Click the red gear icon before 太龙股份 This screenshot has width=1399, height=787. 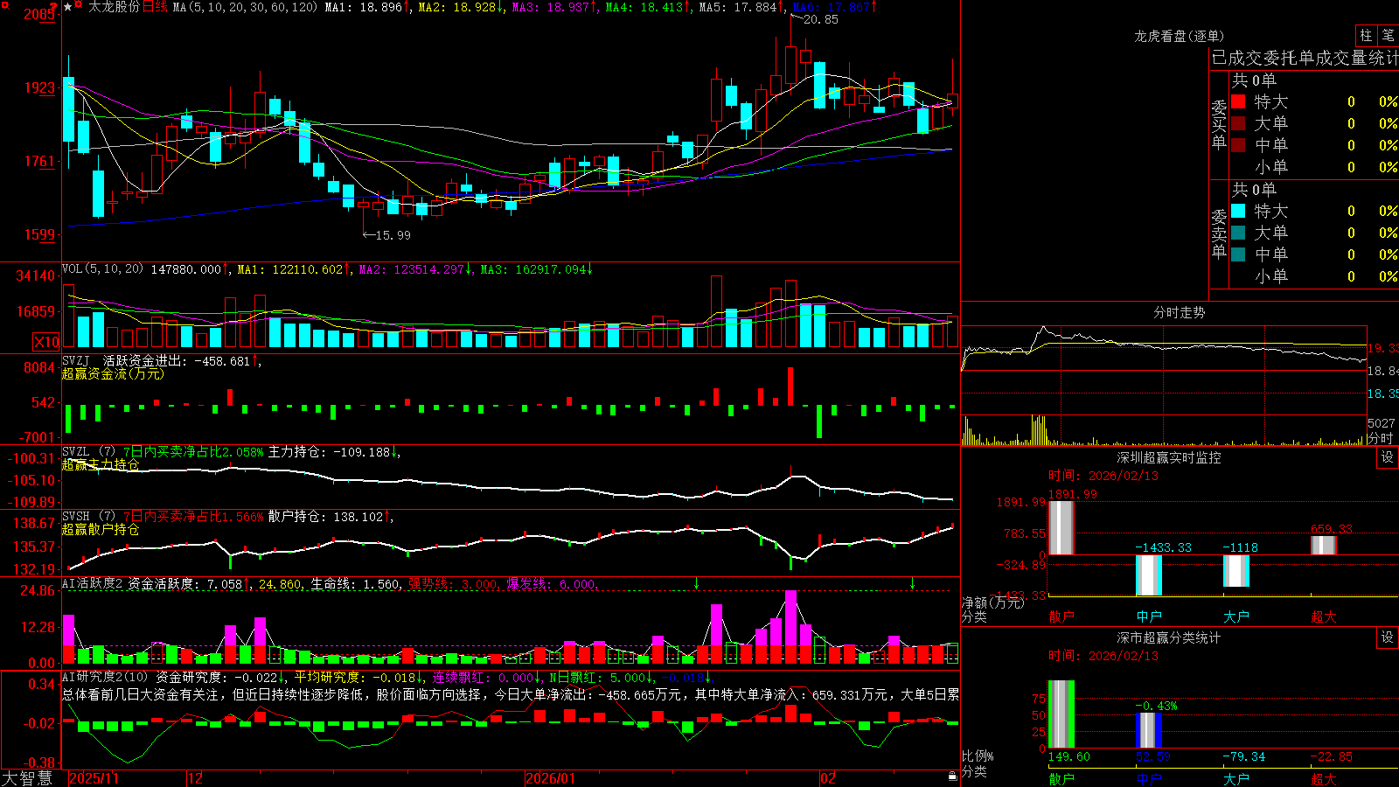[x=80, y=5]
